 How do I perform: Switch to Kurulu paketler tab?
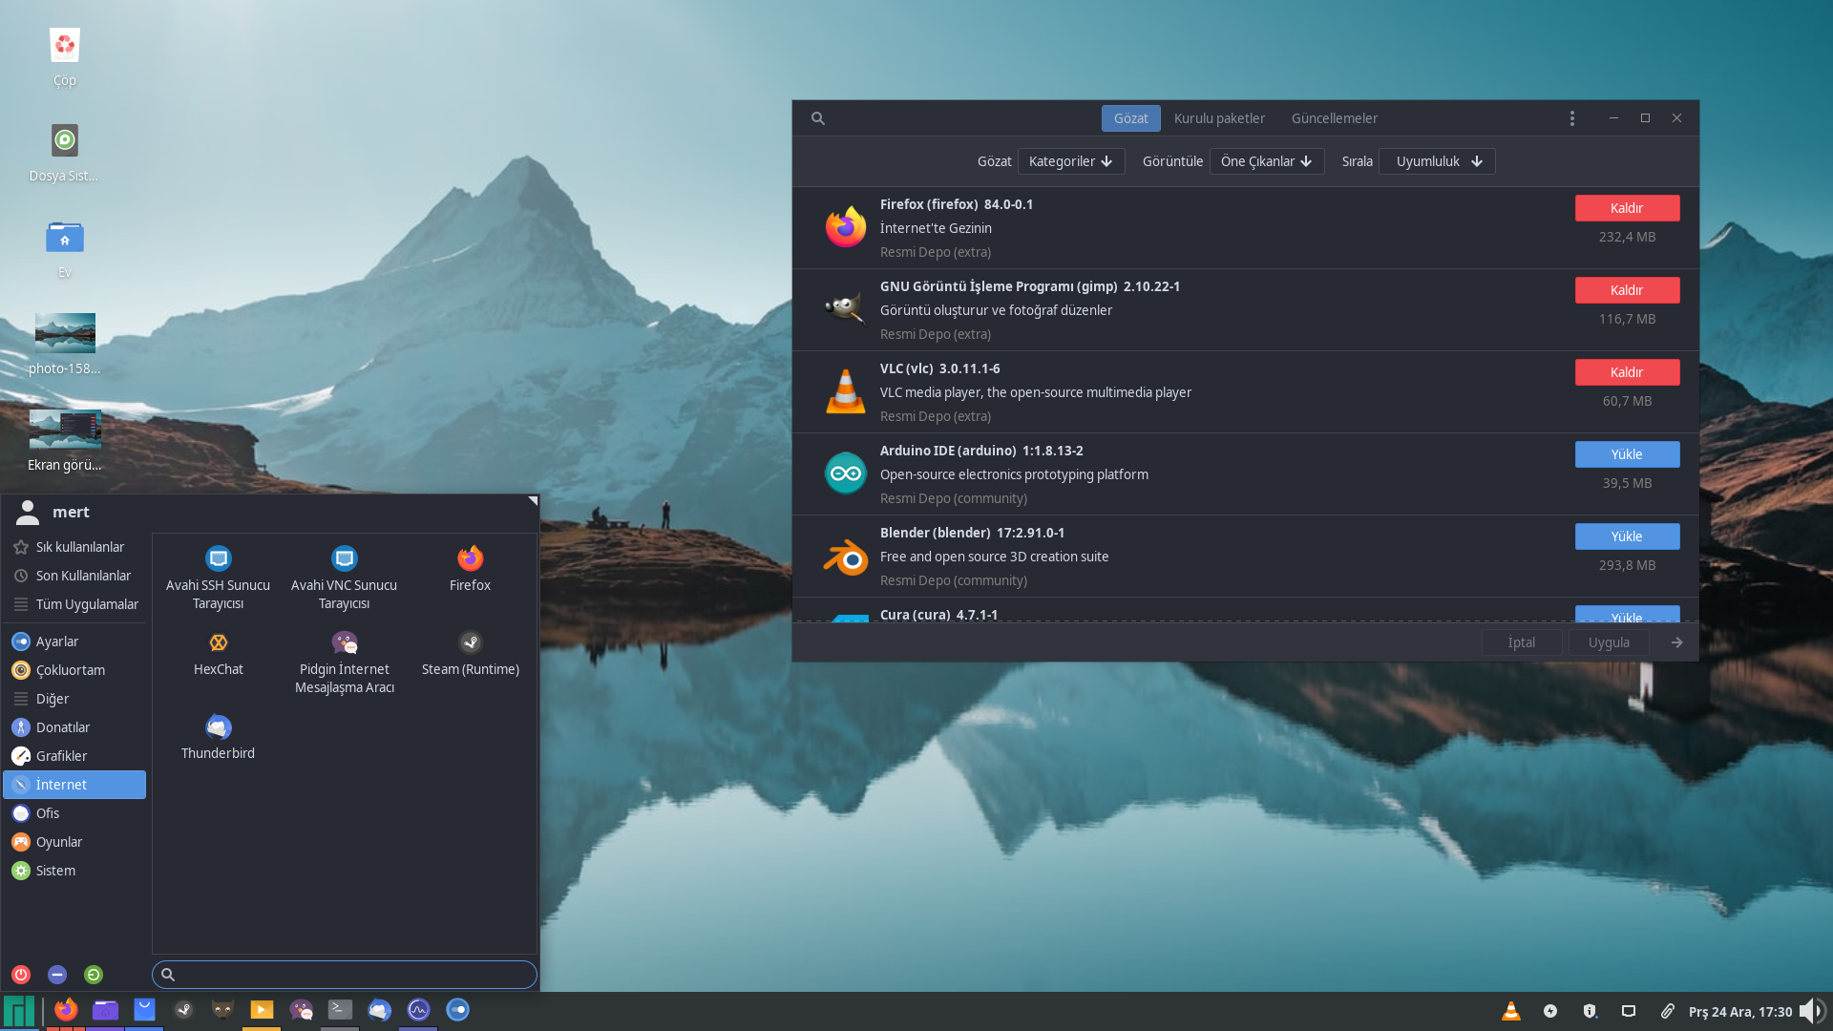pyautogui.click(x=1219, y=118)
